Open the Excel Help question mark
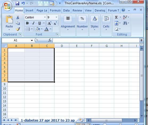This screenshot has width=148, height=125. click(x=123, y=10)
